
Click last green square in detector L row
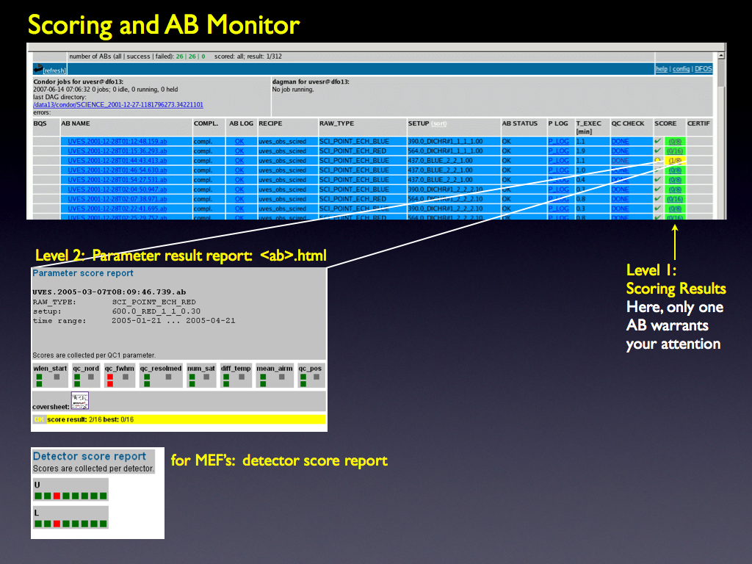[103, 524]
